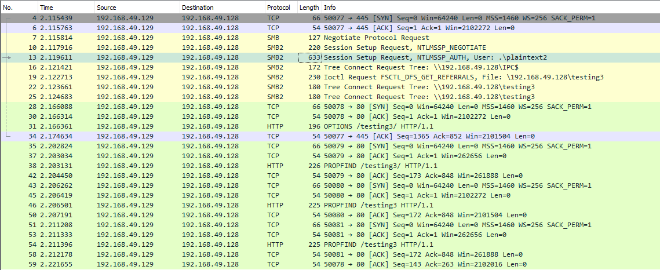Select packet 50 ACK Win=2101504 port 50080

click(330, 215)
